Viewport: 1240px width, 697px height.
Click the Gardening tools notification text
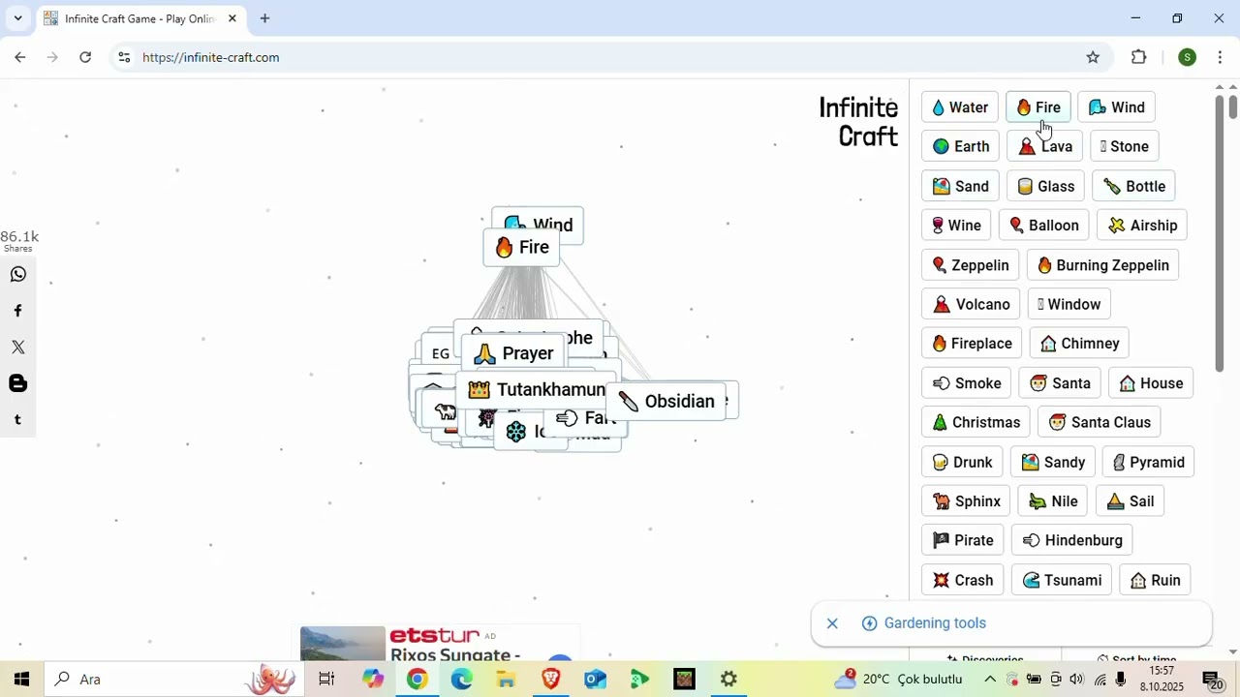(x=935, y=623)
